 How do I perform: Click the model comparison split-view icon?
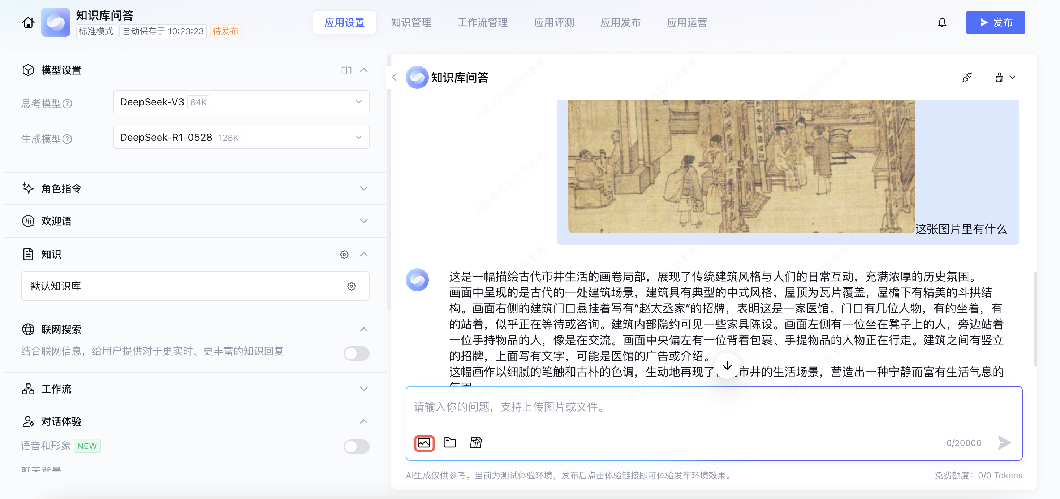click(x=346, y=70)
